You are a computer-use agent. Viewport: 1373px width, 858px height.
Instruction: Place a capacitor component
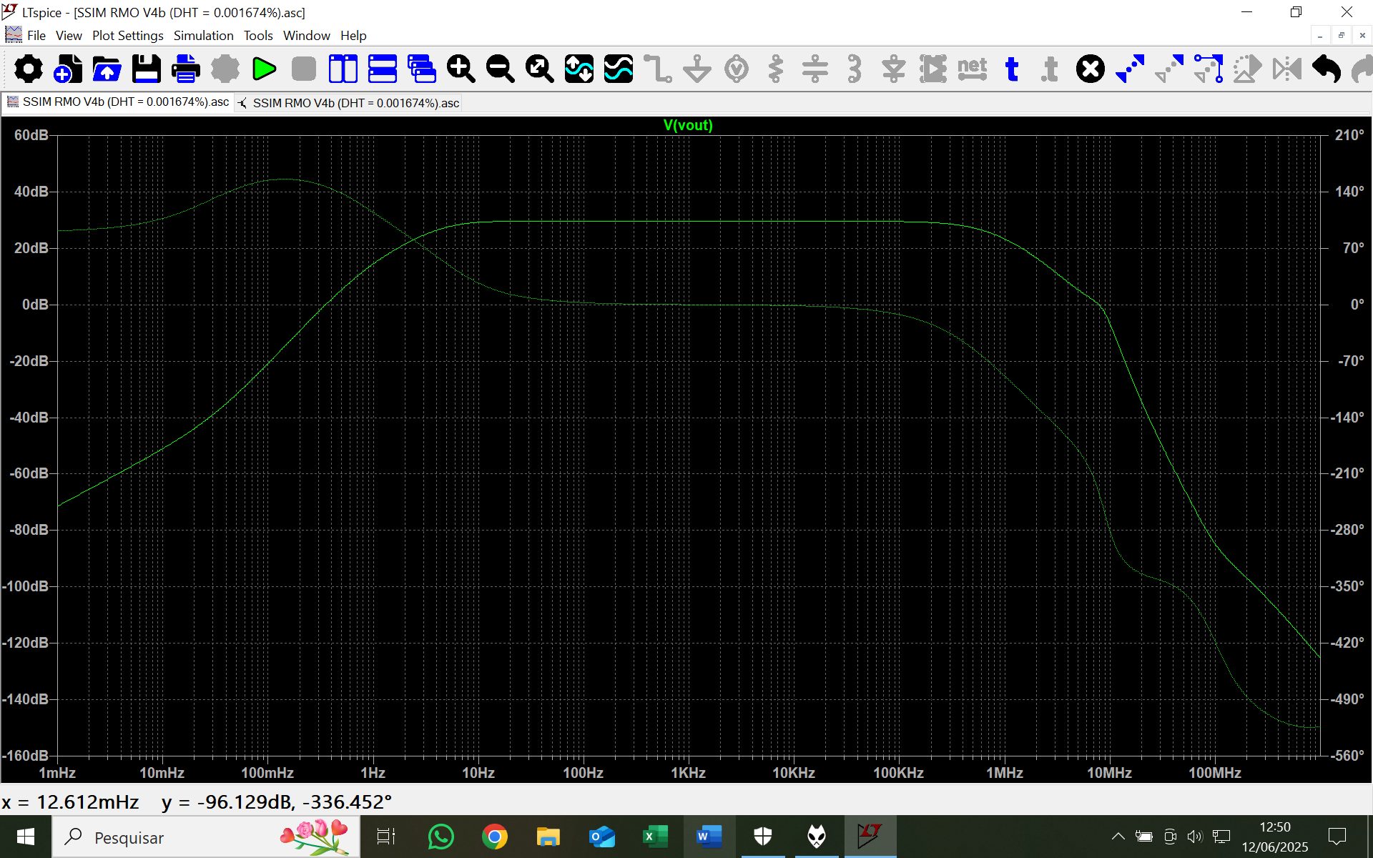coord(815,69)
